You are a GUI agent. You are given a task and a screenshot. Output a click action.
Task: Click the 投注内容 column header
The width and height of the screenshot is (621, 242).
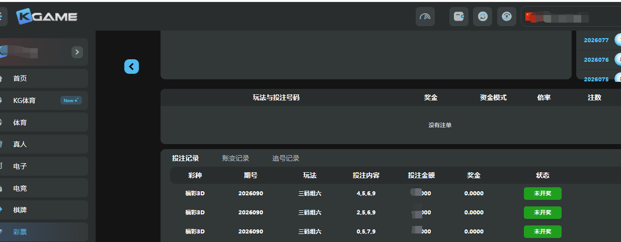(x=366, y=175)
